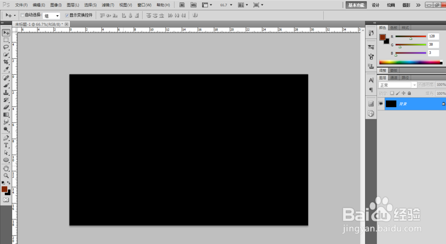Select the Path Selection tool

[x=6, y=153]
